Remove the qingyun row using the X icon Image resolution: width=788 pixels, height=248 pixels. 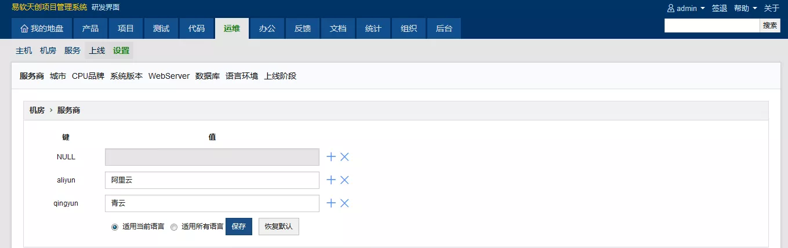click(344, 203)
